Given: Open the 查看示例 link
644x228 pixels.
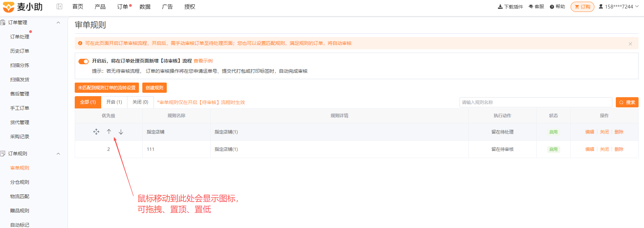Looking at the screenshot, I should pos(203,61).
